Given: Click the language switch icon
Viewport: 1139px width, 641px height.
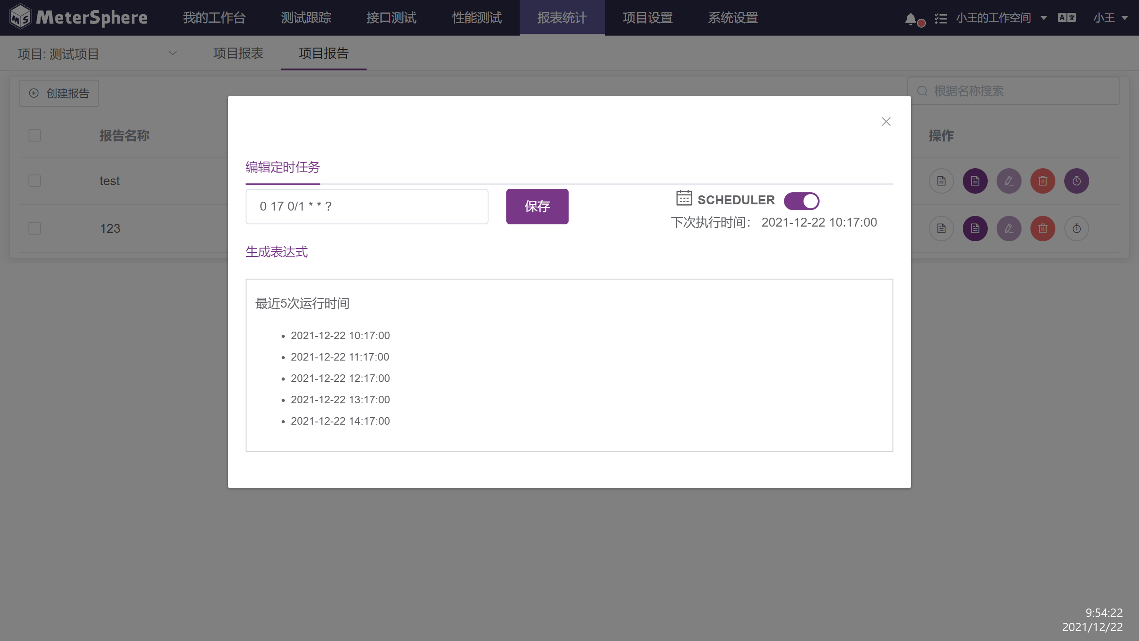Looking at the screenshot, I should coord(1067,18).
